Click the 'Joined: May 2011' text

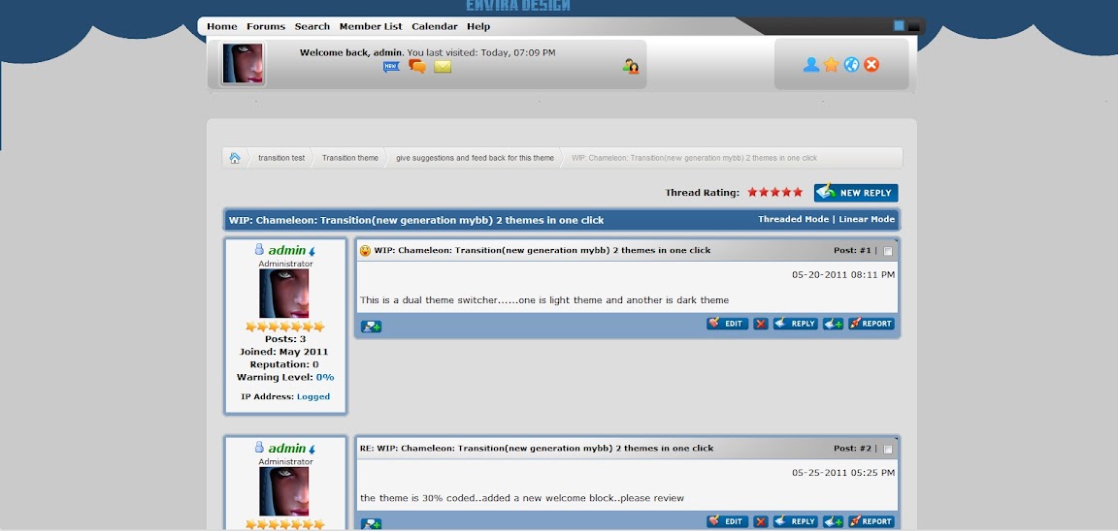(283, 352)
